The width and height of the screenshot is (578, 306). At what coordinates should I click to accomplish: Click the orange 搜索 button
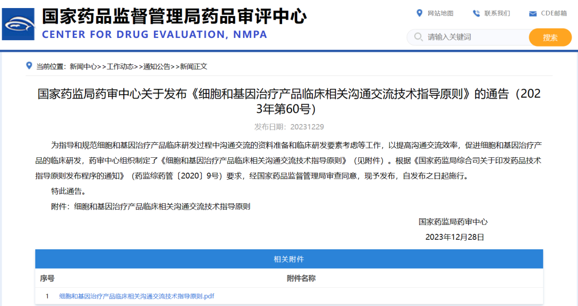pyautogui.click(x=550, y=37)
